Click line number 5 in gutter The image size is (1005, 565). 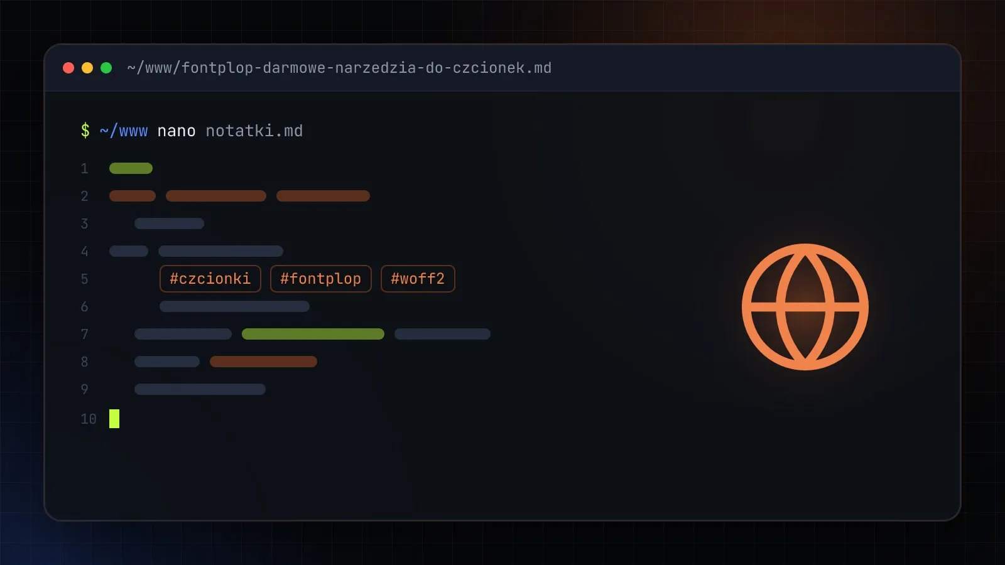coord(85,279)
